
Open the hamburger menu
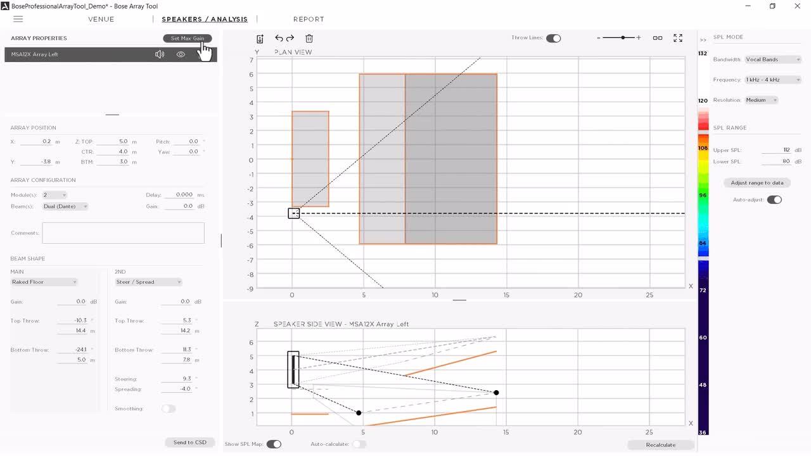[18, 19]
